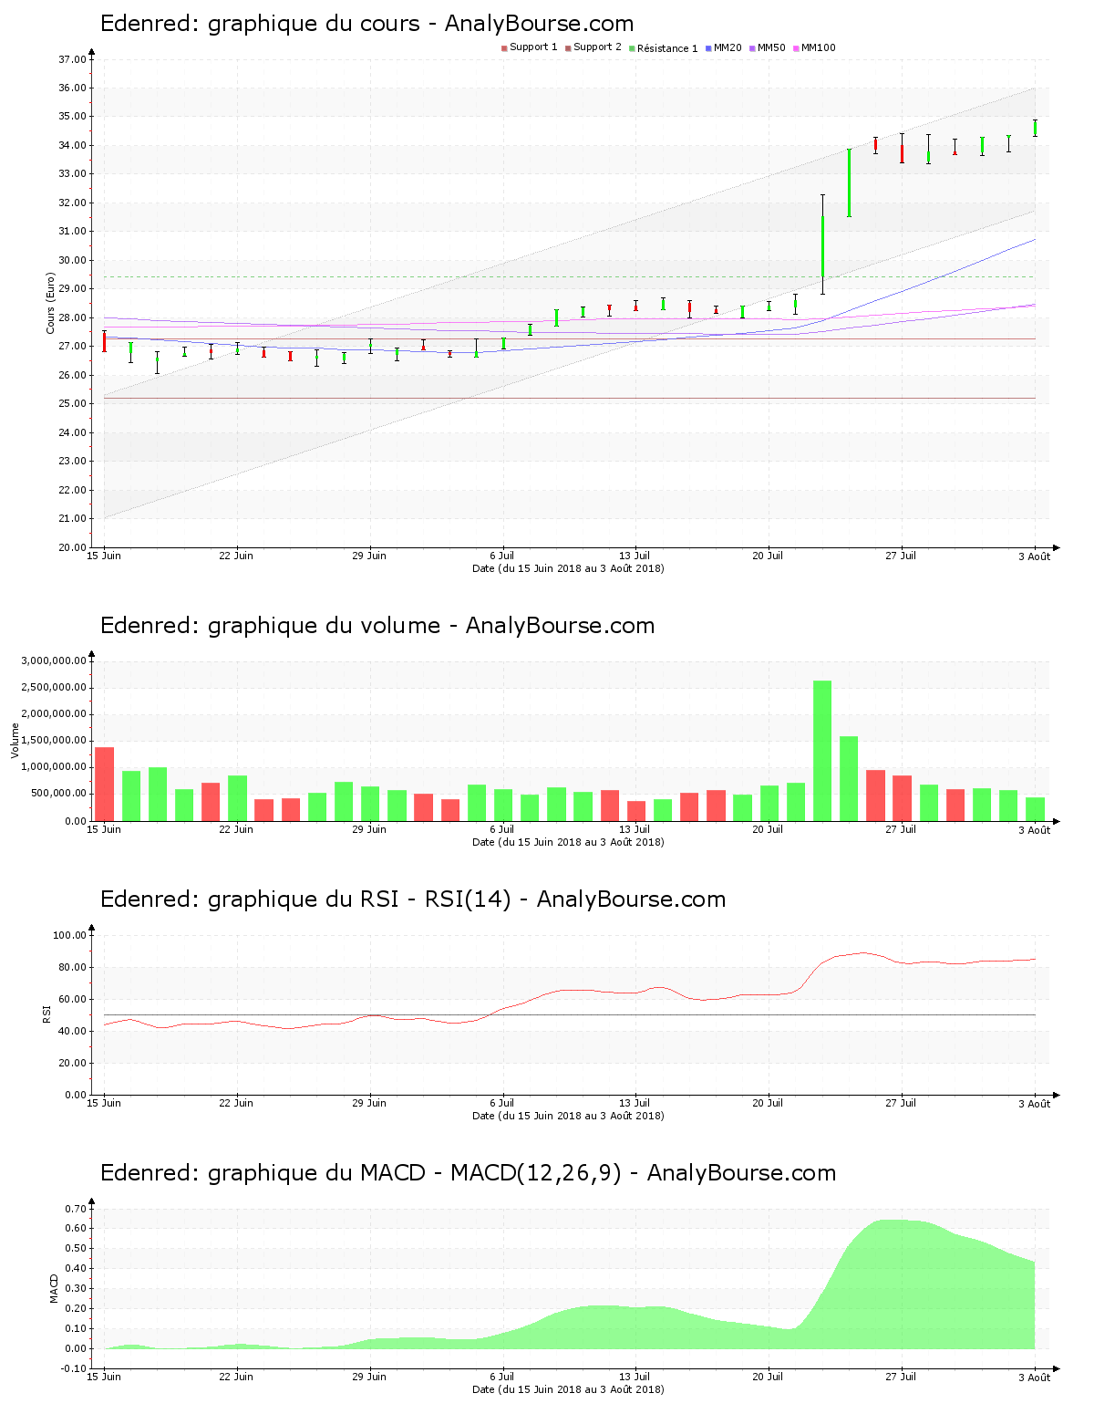
Task: Click date range caption under price chart
Action: tap(568, 568)
